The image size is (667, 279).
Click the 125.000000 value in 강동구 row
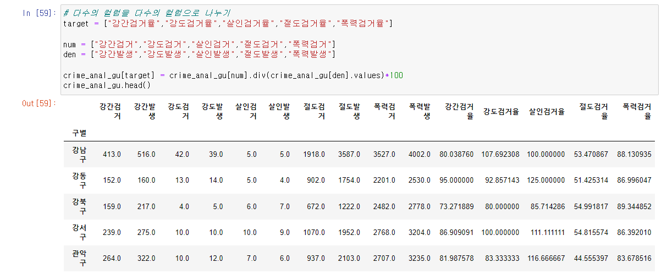(545, 180)
